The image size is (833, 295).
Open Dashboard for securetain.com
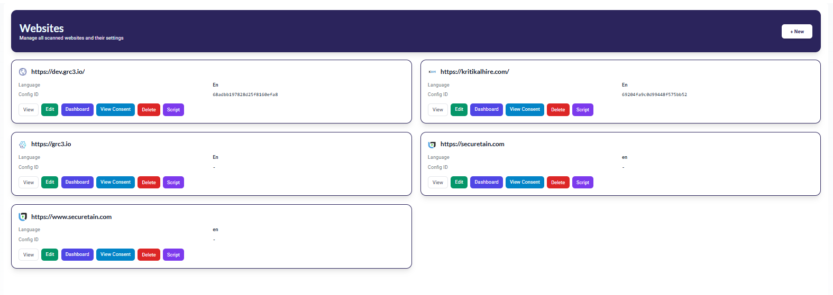(486, 182)
